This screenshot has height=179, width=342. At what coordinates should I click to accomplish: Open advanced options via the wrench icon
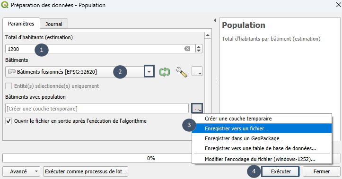182,72
